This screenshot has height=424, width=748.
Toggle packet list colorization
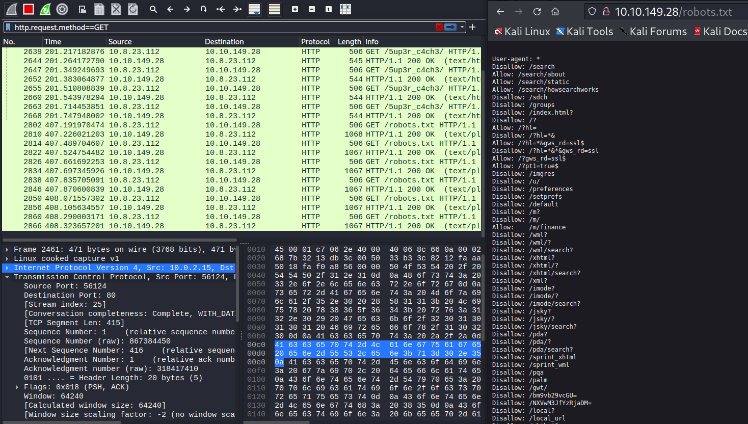(x=275, y=9)
